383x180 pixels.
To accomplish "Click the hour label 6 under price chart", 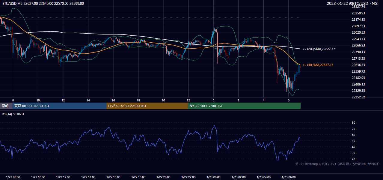I will (289, 100).
